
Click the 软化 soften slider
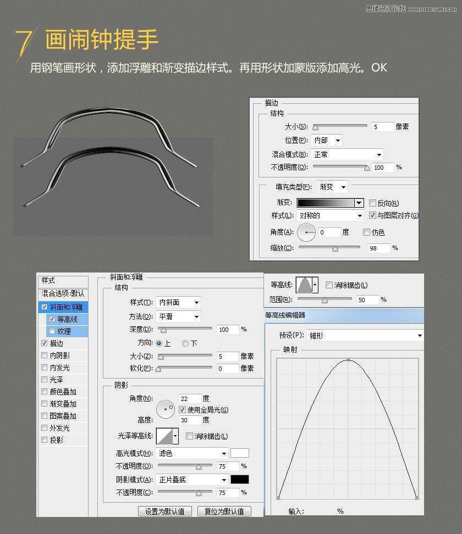pos(184,368)
